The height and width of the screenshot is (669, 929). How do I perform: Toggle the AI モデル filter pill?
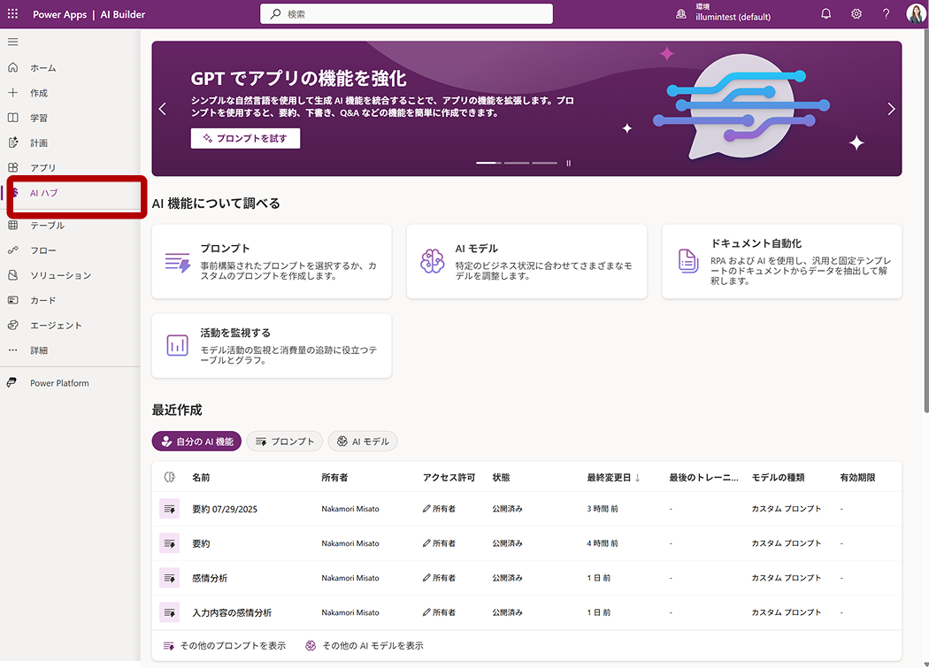[363, 442]
